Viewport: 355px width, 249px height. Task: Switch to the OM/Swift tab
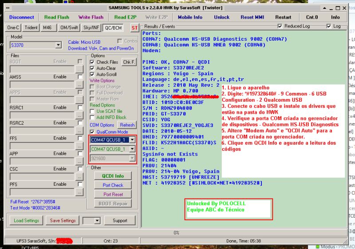pyautogui.click(x=69, y=28)
